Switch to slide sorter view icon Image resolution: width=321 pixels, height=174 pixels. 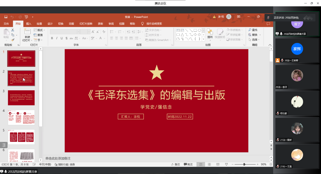pyautogui.click(x=209, y=164)
